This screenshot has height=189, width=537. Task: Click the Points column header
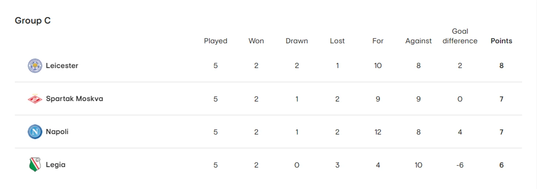tap(501, 41)
